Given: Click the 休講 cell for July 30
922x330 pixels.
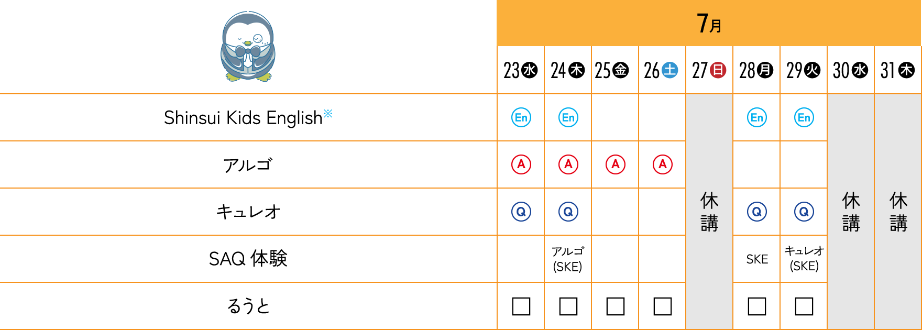Looking at the screenshot, I should tap(851, 212).
